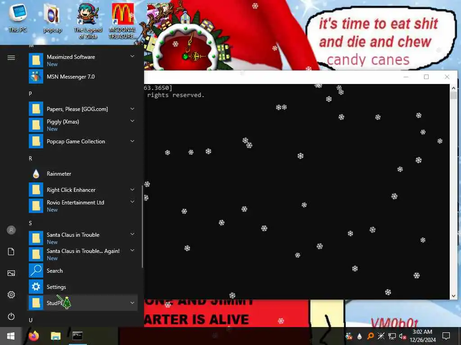The width and height of the screenshot is (461, 345).
Task: Open the popcap desktop shortcut
Action: [52, 19]
